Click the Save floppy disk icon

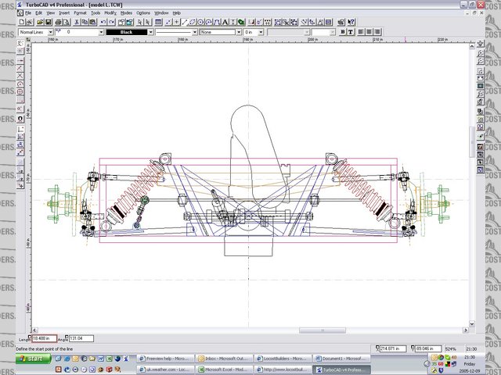point(49,22)
